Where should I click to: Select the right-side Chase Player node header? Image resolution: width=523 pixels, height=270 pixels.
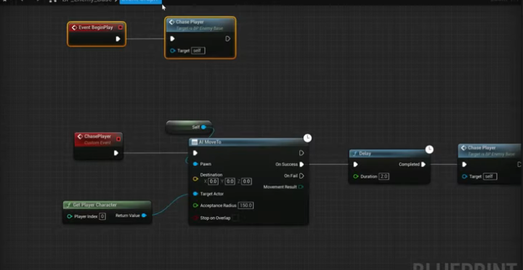click(490, 150)
